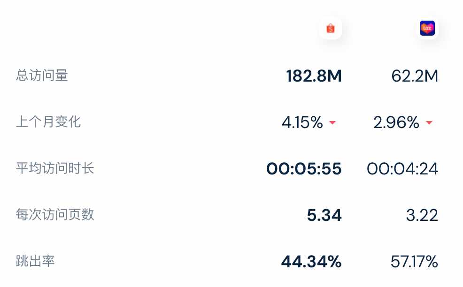Select the 每次访问页数 row label
The image size is (463, 287).
(x=55, y=214)
